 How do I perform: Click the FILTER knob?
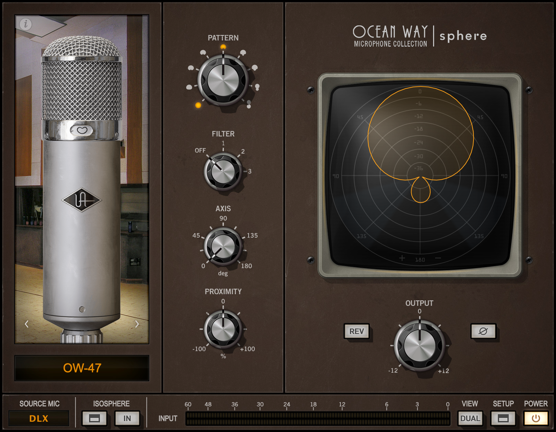pyautogui.click(x=223, y=171)
